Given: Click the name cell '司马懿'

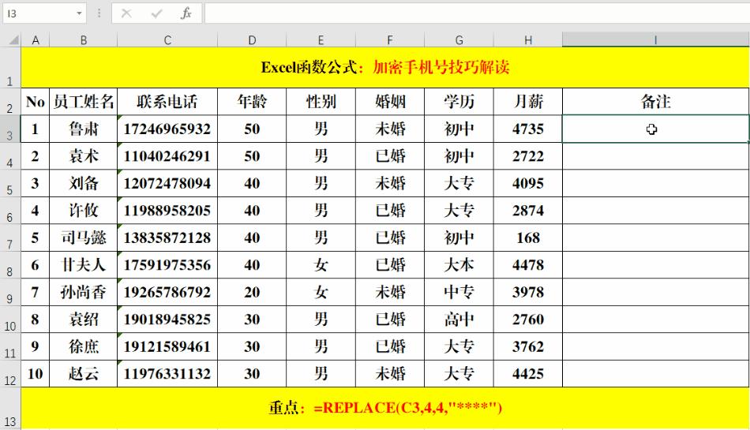Looking at the screenshot, I should (83, 238).
